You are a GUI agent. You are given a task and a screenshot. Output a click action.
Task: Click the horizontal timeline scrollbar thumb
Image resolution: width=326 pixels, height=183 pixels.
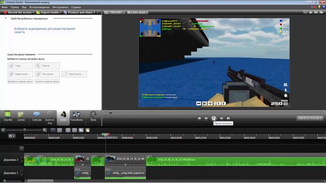pos(40,181)
